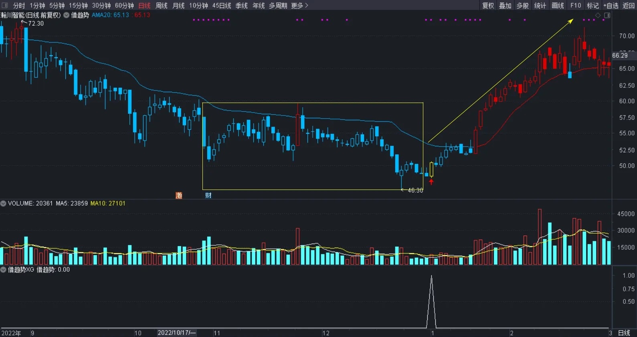The image size is (637, 337).
Task: Open the 多周期 multi-period view
Action: [278, 6]
